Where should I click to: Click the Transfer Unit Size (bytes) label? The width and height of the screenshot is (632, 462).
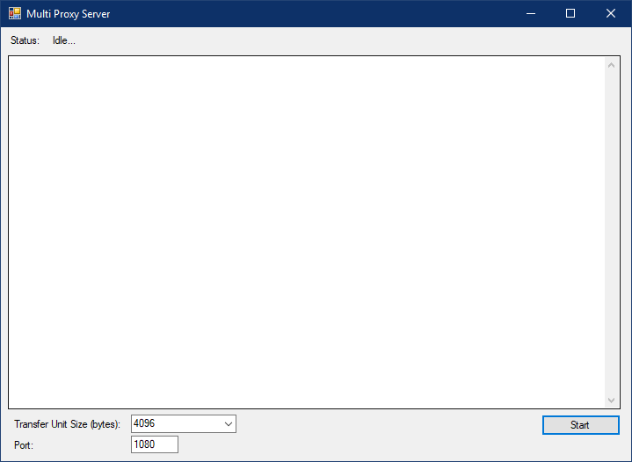67,424
